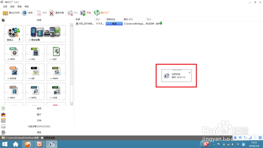Click the output Size column header
This screenshot has width=263, height=148.
tap(154, 19)
